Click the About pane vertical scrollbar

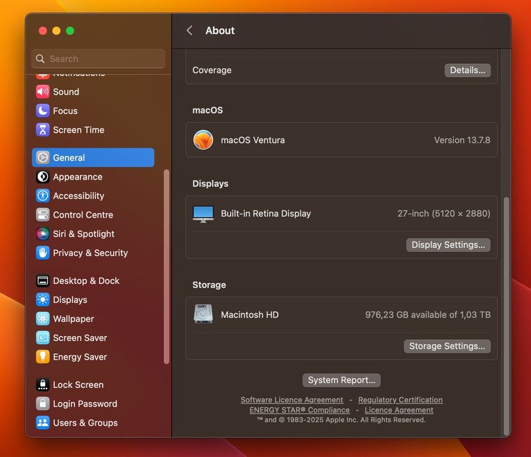tap(506, 316)
